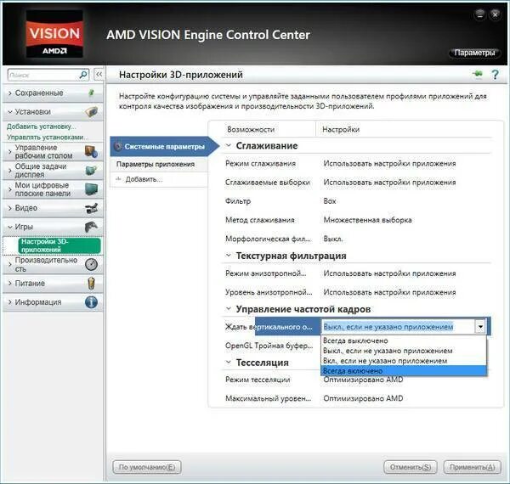Click the Фильтр value Box
Image resolution: width=510 pixels, height=484 pixels.
click(x=330, y=201)
